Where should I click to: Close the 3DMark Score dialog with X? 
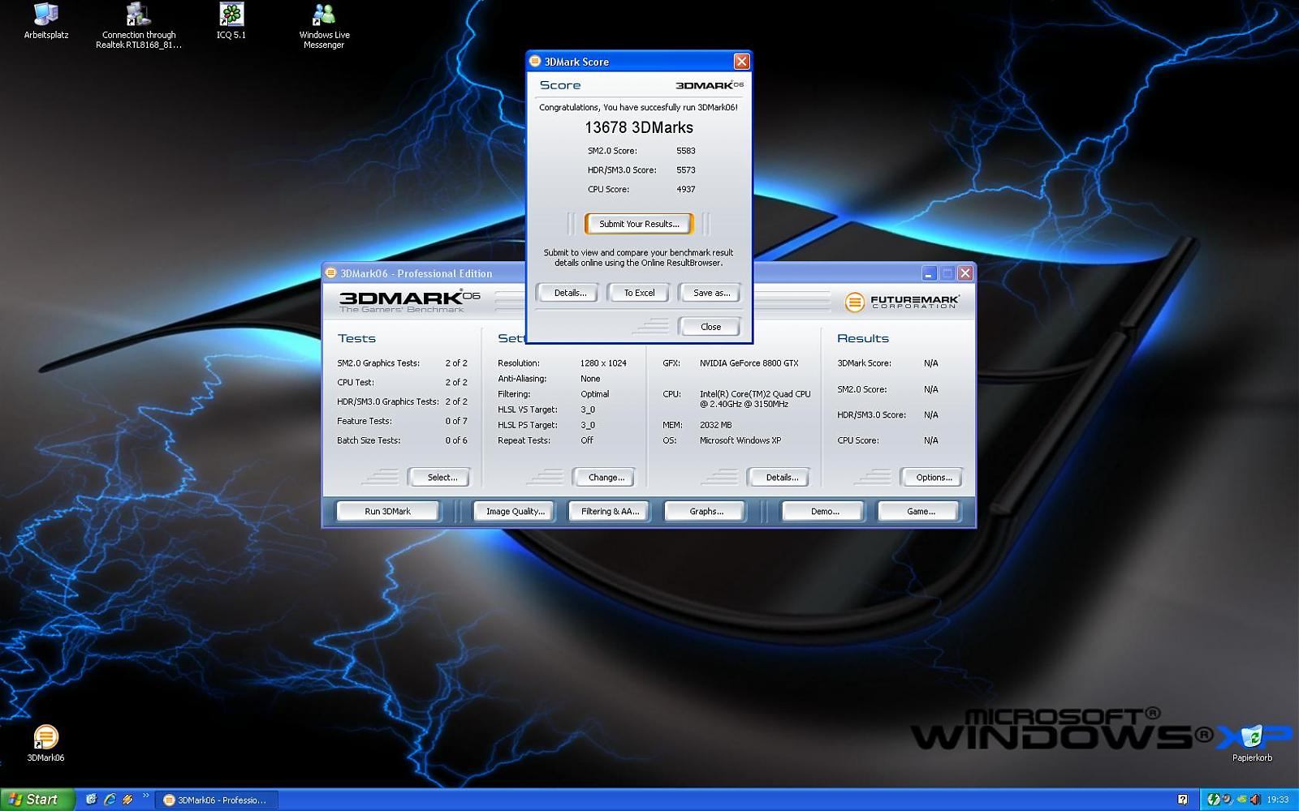pos(741,62)
